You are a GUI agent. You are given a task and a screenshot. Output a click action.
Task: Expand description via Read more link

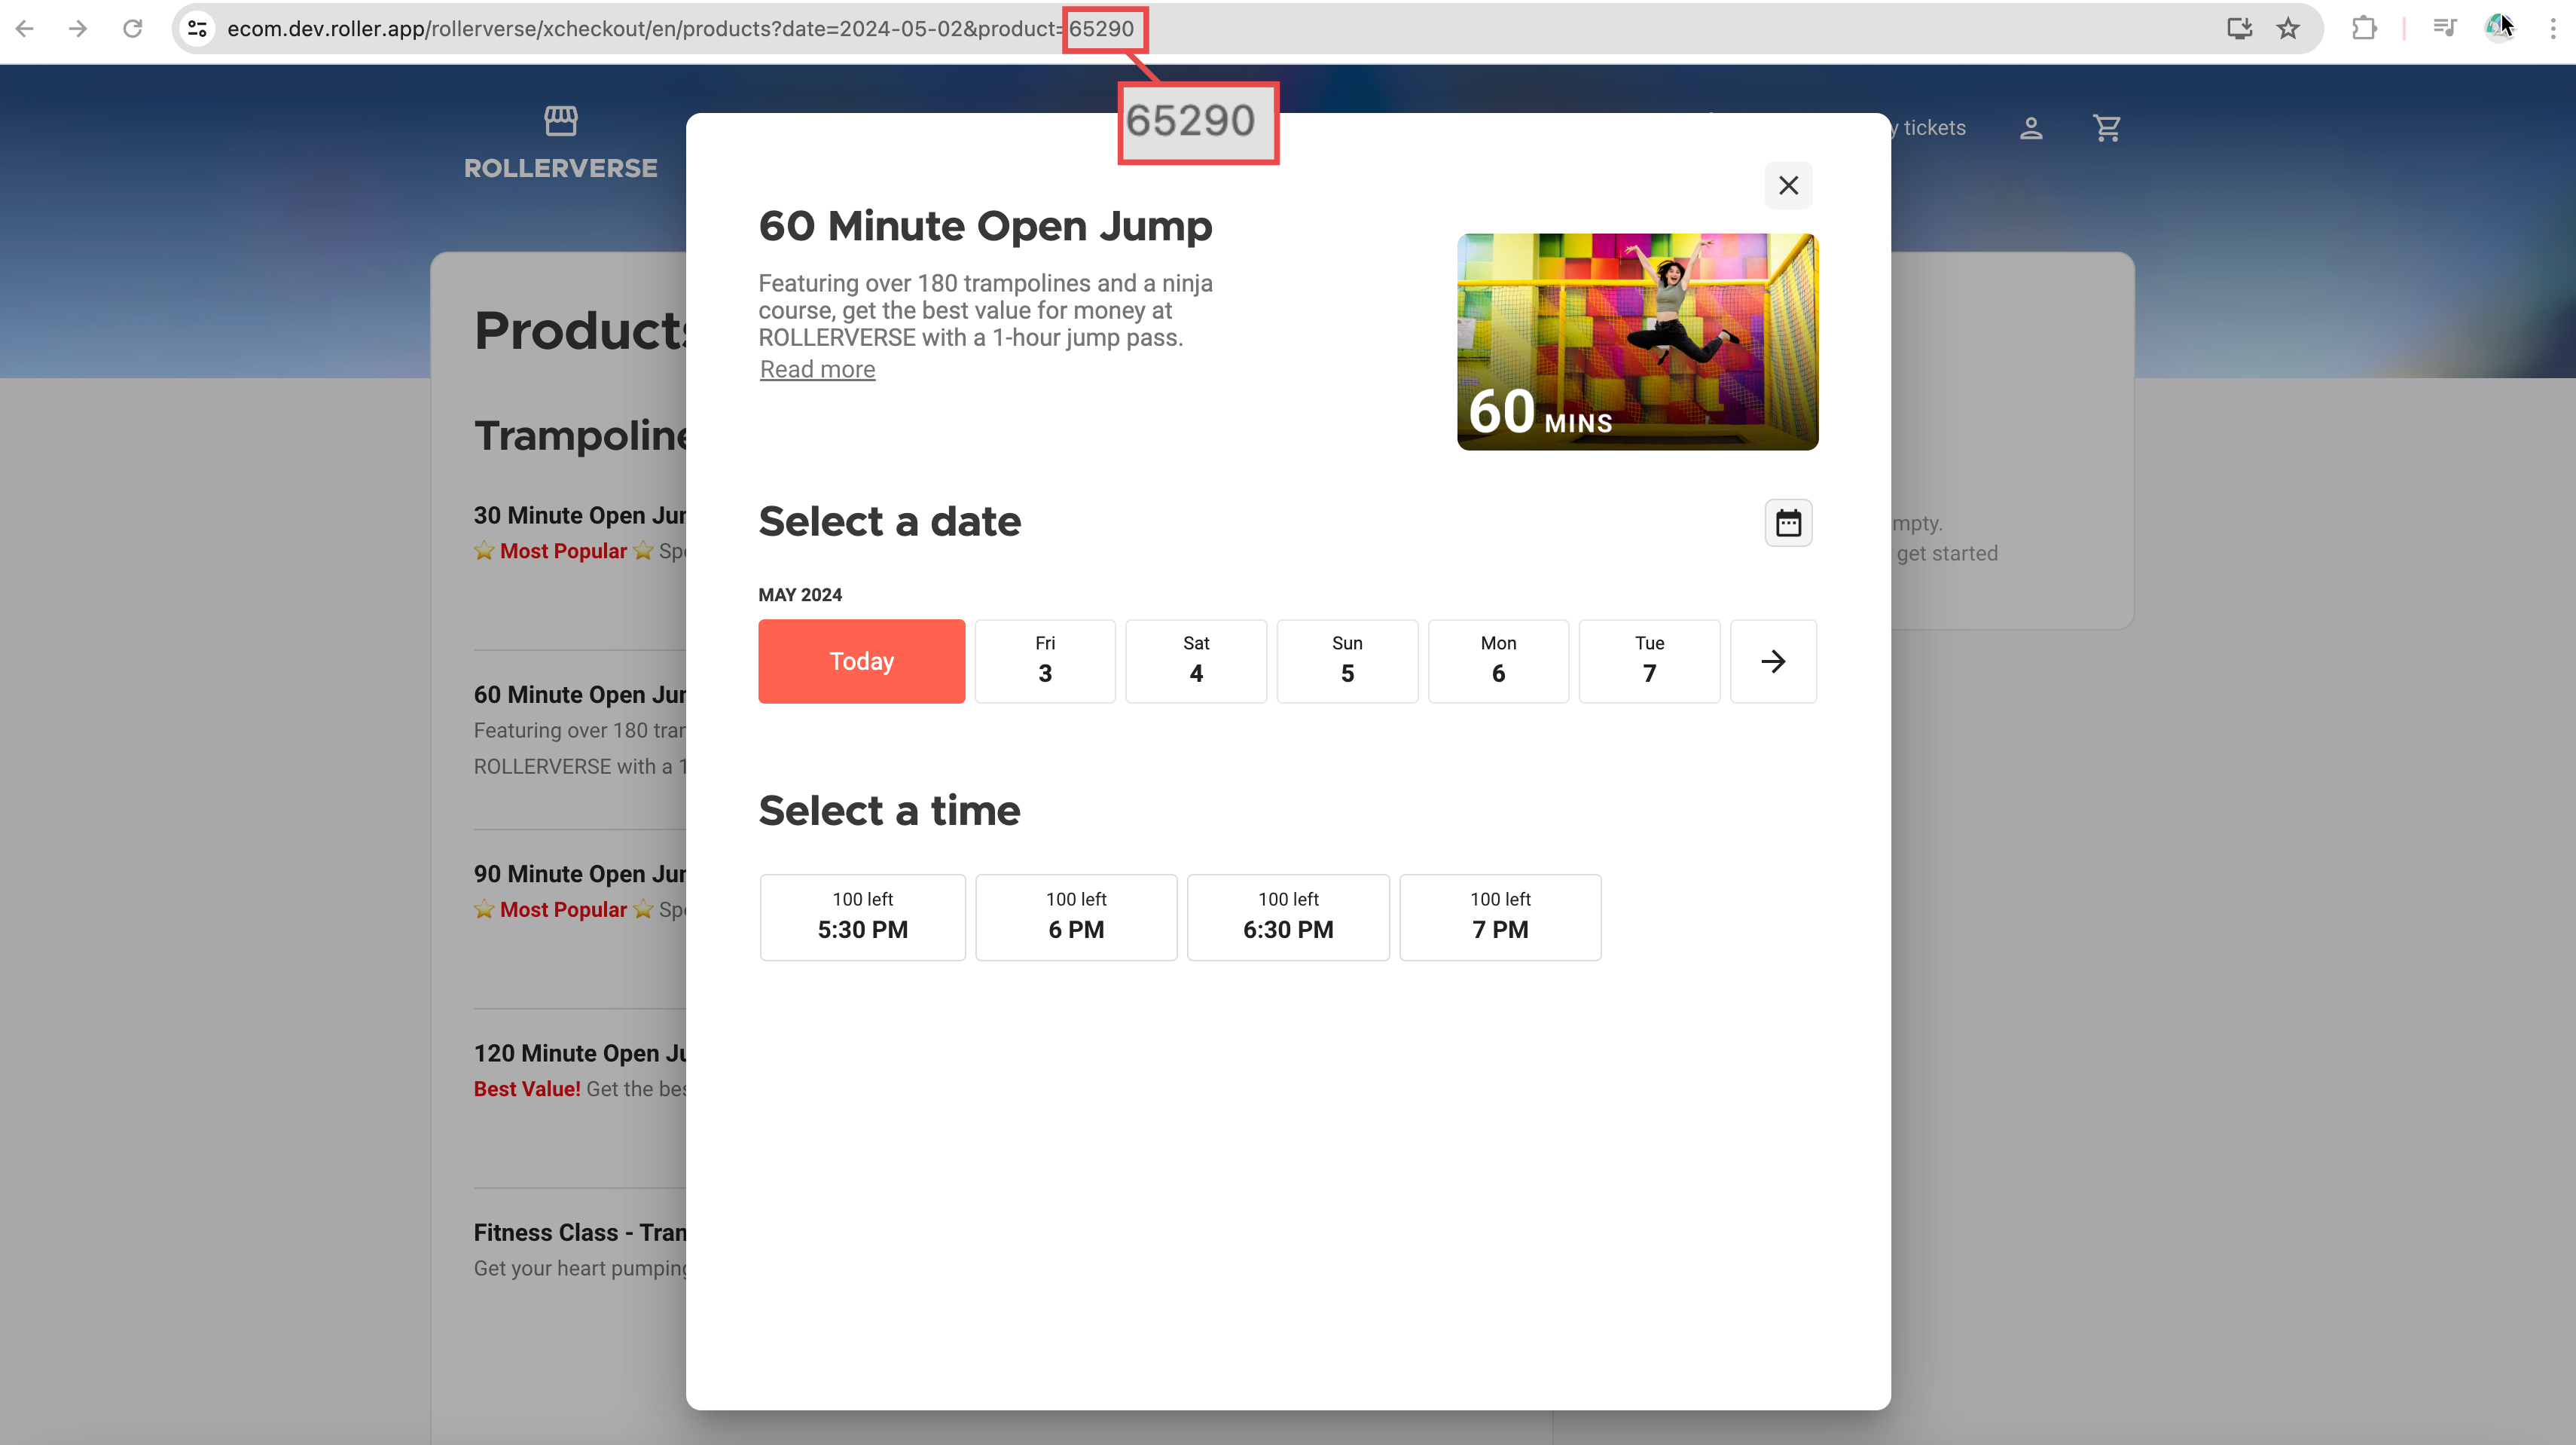(817, 369)
